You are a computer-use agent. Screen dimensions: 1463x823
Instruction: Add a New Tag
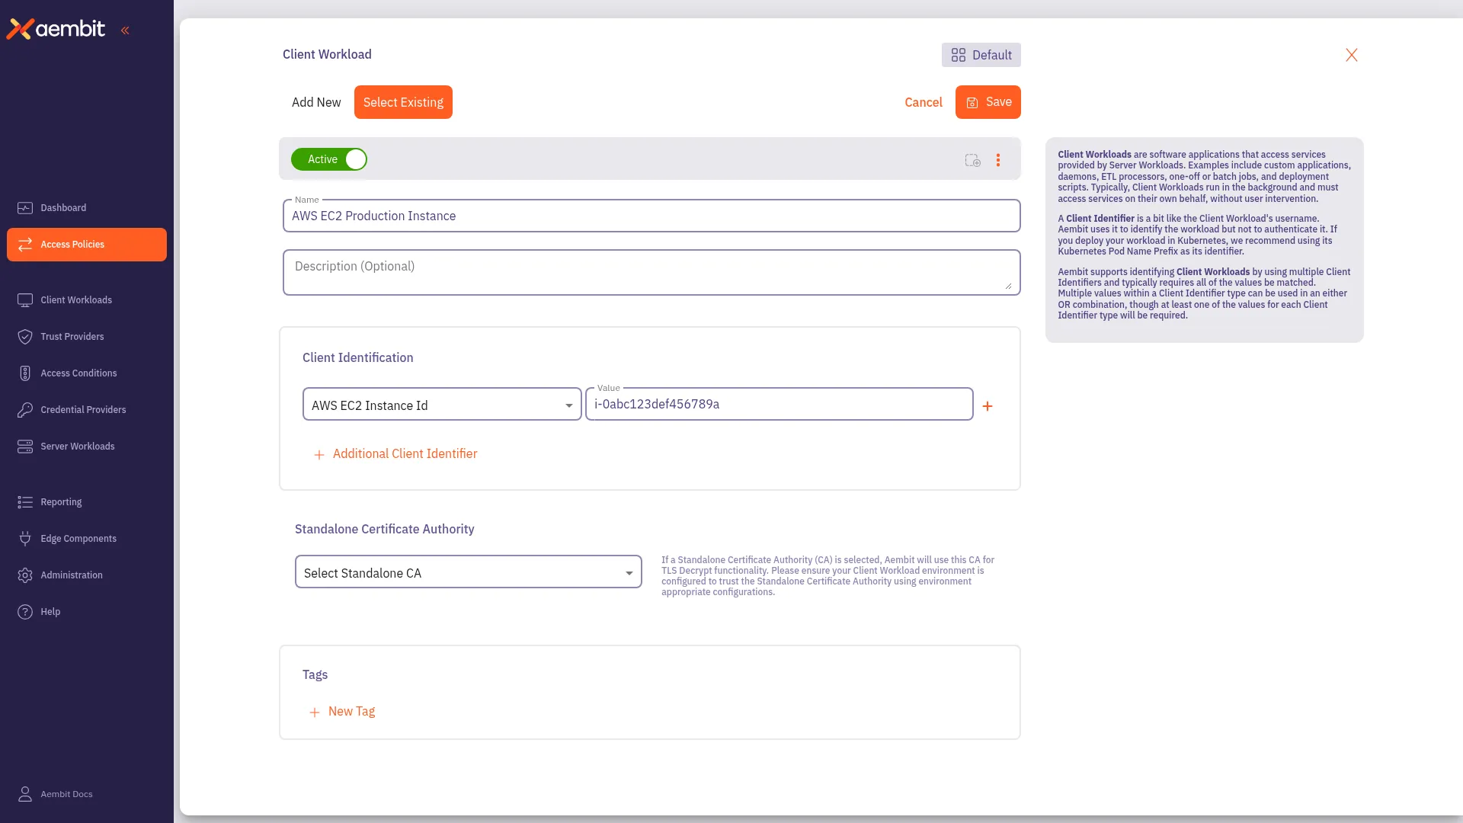[341, 712]
